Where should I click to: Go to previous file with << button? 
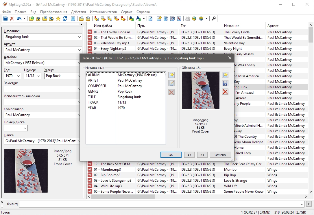(x=189, y=155)
